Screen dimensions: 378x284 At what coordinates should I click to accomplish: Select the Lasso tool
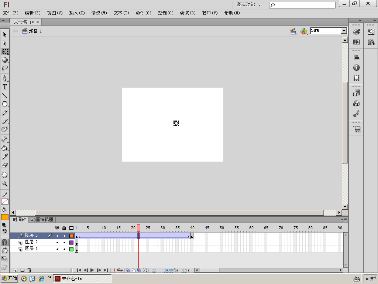click(x=5, y=68)
